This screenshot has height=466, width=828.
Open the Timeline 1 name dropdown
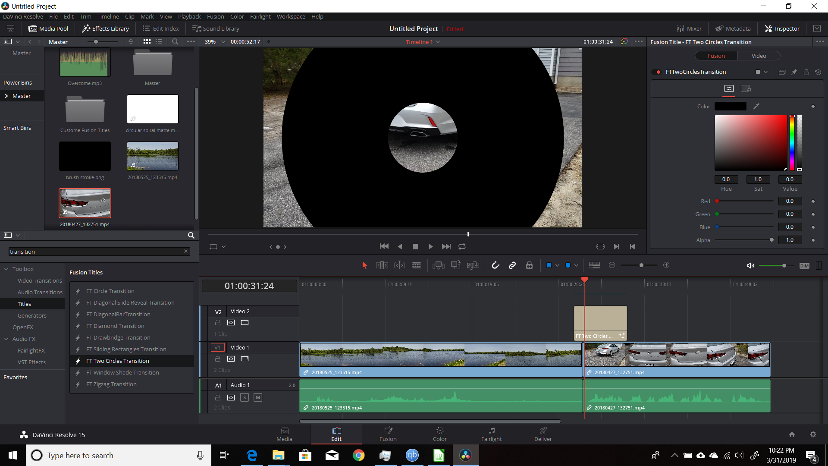point(438,42)
